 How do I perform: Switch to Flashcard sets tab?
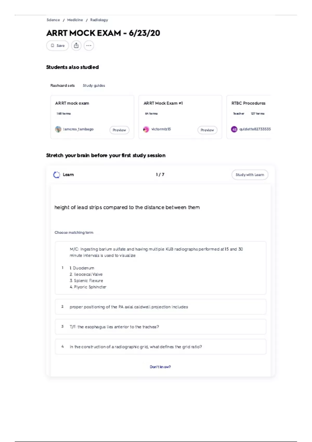[x=62, y=86]
